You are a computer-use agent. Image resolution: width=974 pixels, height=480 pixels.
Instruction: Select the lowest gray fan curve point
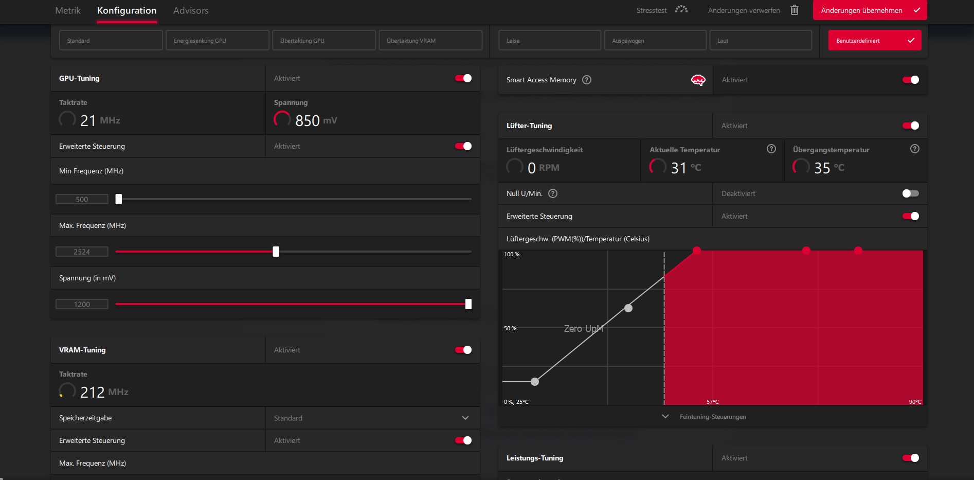click(x=535, y=382)
